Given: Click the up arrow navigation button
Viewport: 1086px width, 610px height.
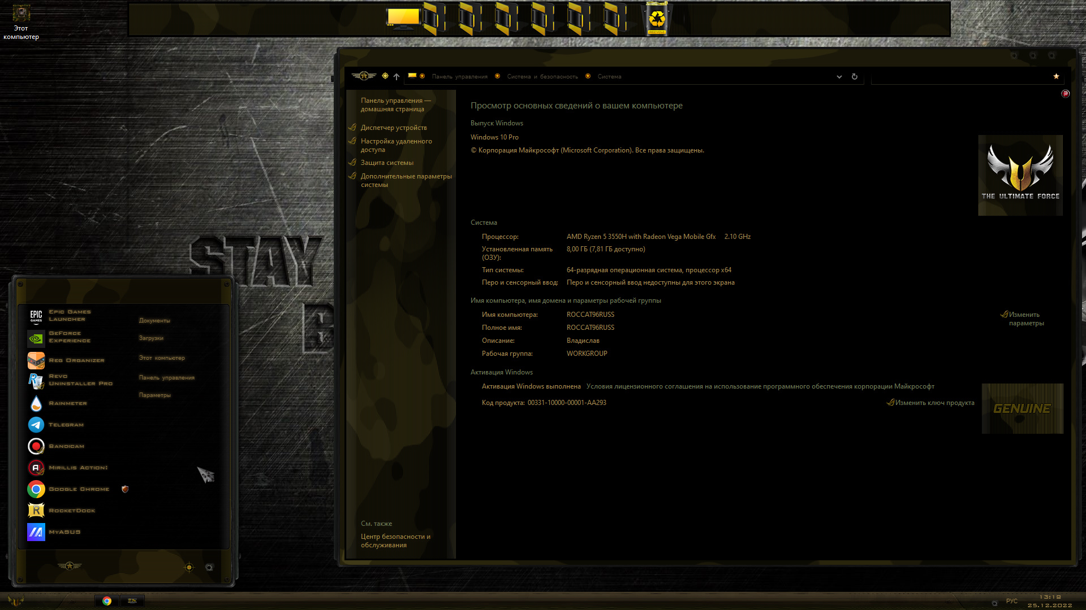Looking at the screenshot, I should tap(397, 77).
